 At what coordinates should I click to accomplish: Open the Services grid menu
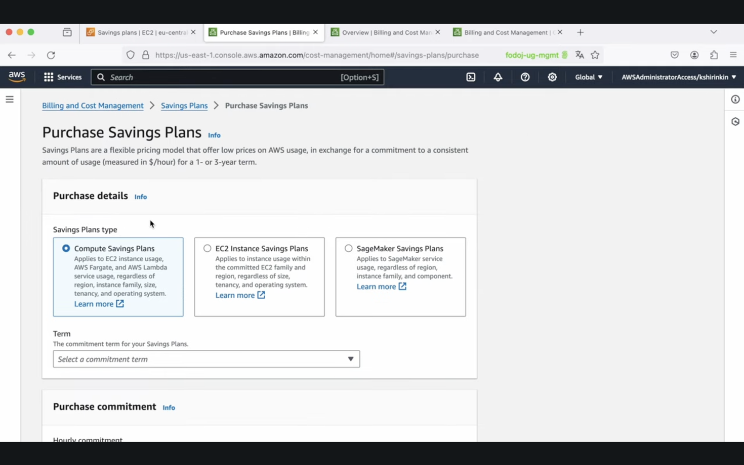tap(63, 77)
